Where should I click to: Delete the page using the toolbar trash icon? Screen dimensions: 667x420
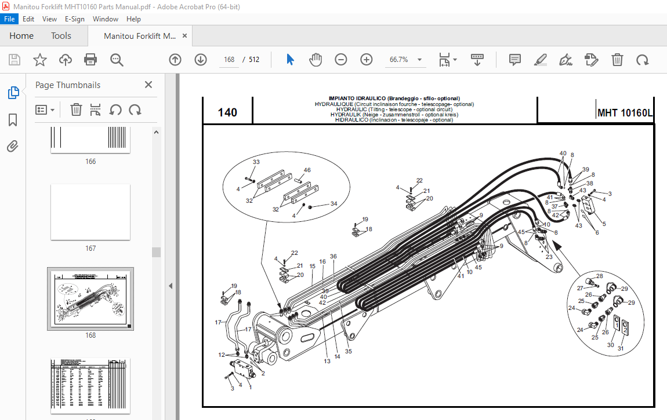click(617, 60)
